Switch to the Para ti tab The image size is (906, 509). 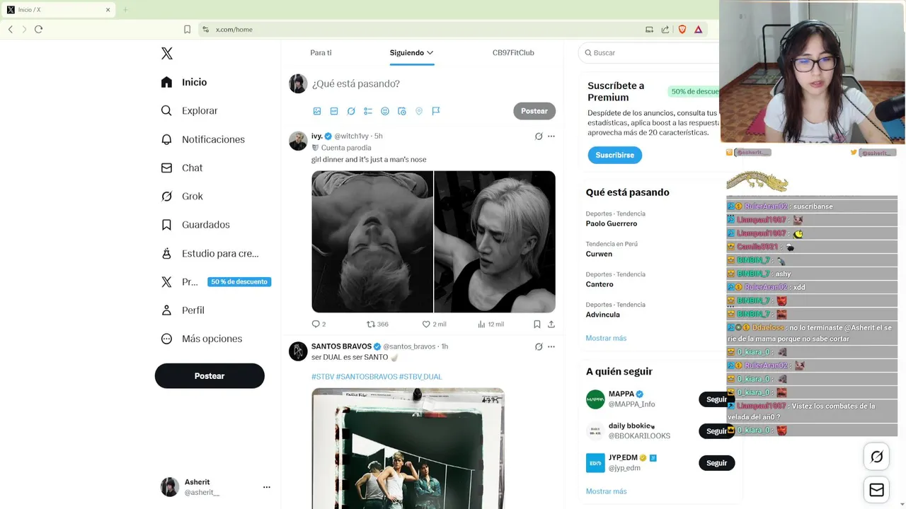(321, 53)
